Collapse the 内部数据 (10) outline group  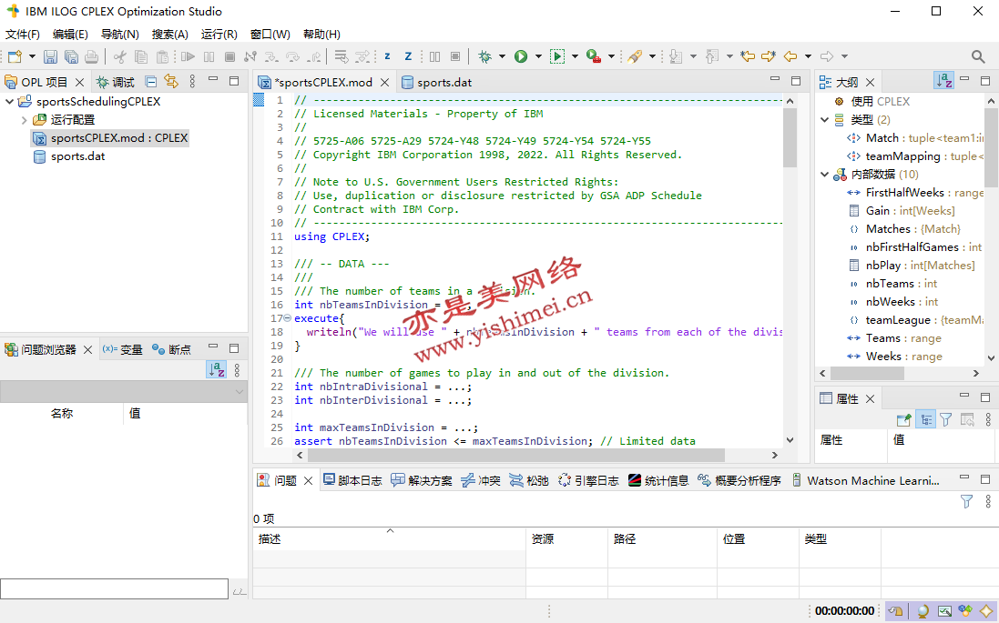tap(824, 175)
